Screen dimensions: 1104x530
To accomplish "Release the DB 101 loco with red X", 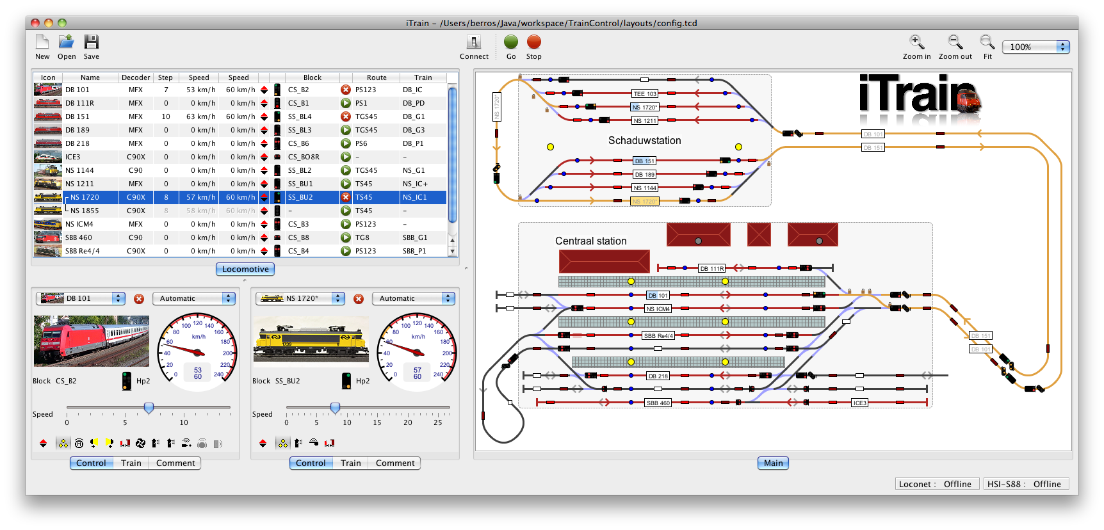I will [139, 299].
